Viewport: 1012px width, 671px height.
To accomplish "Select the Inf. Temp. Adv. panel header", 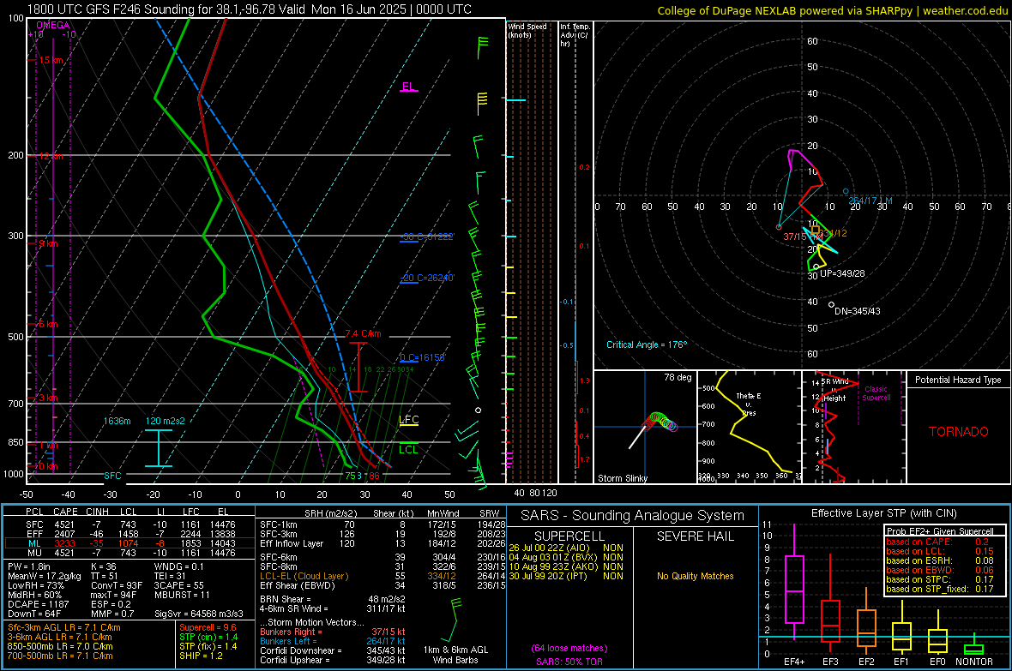I will (x=575, y=35).
